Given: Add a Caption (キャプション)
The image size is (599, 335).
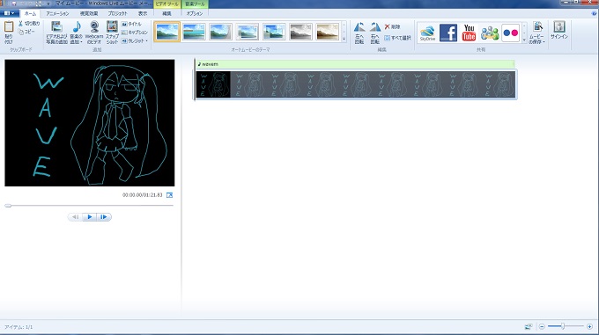Looking at the screenshot, I should click(x=135, y=33).
